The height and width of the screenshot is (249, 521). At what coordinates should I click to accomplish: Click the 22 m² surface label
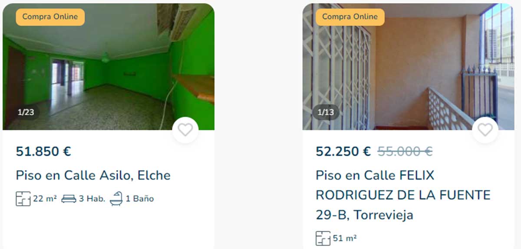(x=45, y=199)
